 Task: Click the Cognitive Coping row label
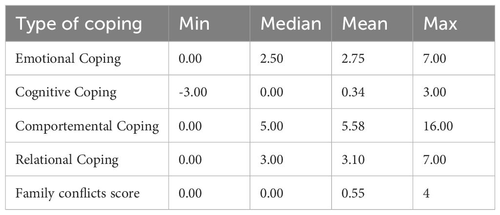(66, 93)
